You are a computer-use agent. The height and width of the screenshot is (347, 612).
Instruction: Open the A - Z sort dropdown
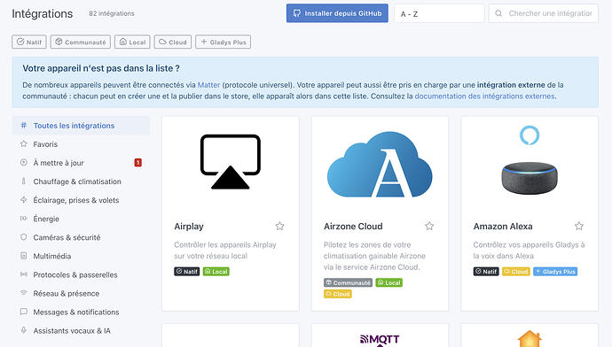[439, 13]
